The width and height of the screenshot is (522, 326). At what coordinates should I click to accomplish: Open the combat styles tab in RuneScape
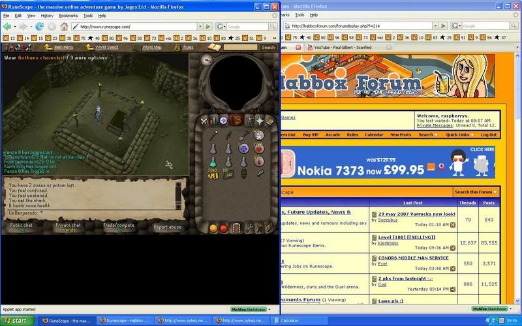click(x=204, y=121)
